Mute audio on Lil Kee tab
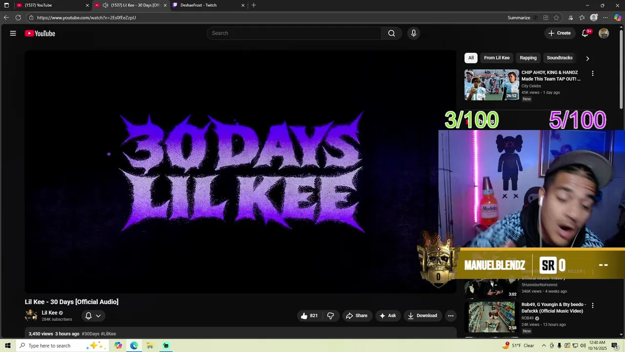 (x=105, y=5)
